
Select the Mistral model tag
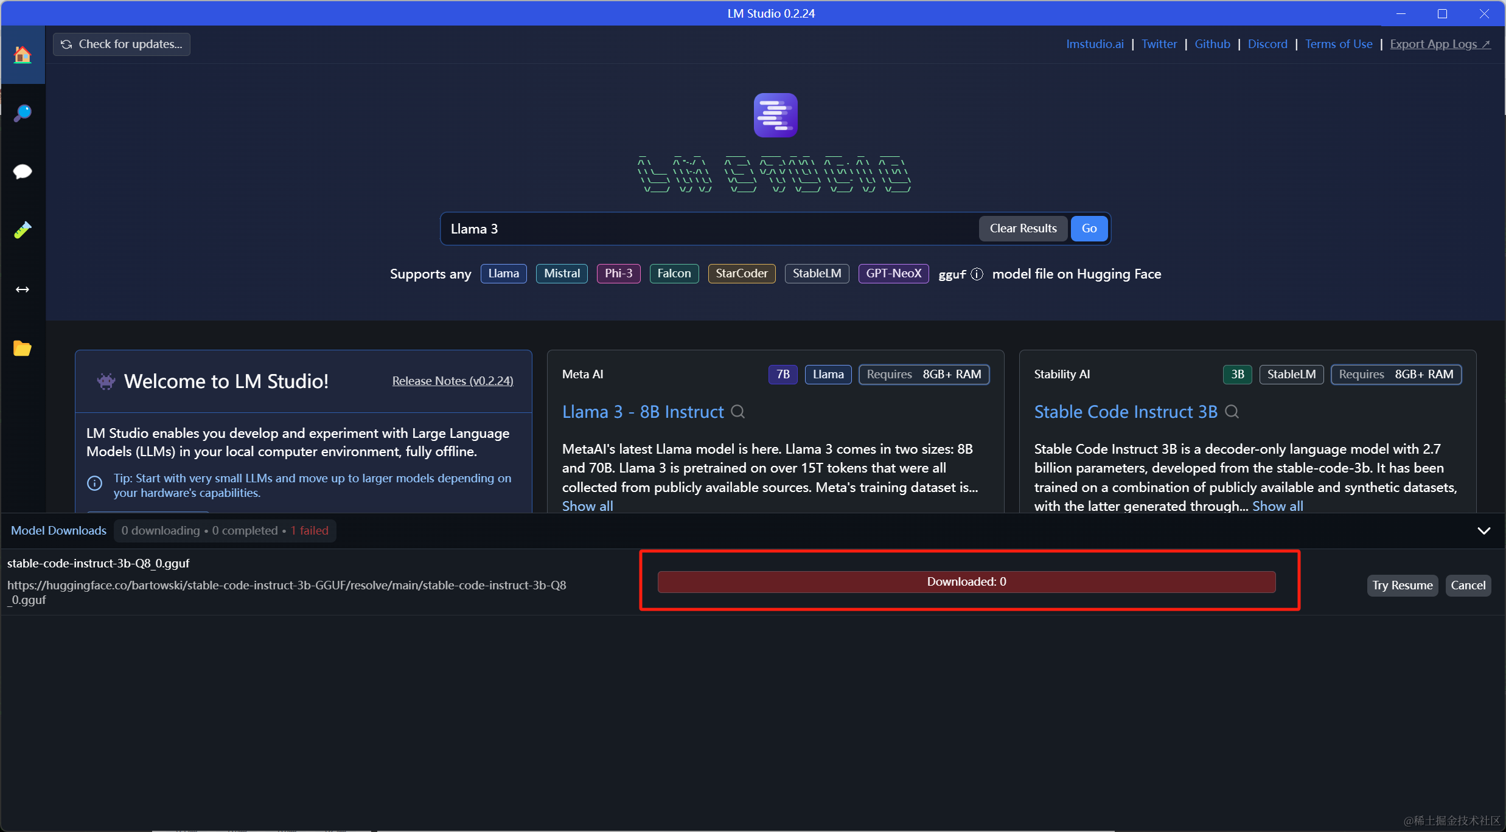[561, 274]
